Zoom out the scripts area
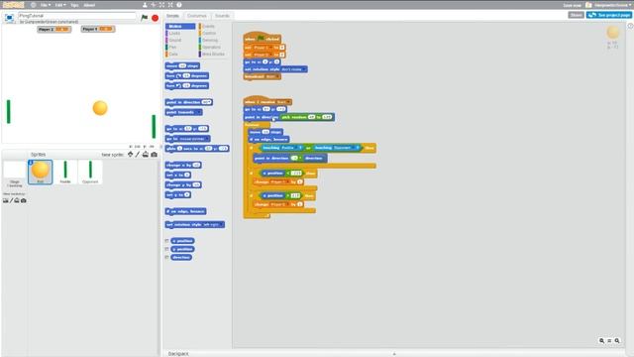The width and height of the screenshot is (634, 357). click(601, 341)
